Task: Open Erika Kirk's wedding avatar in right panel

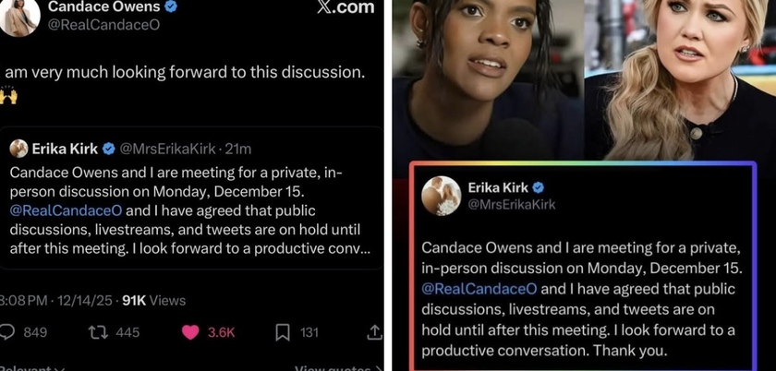Action: tap(442, 196)
